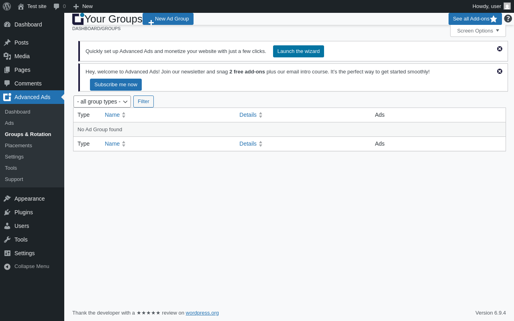Open the wordpress.org review link
The height and width of the screenshot is (321, 514).
pos(202,313)
